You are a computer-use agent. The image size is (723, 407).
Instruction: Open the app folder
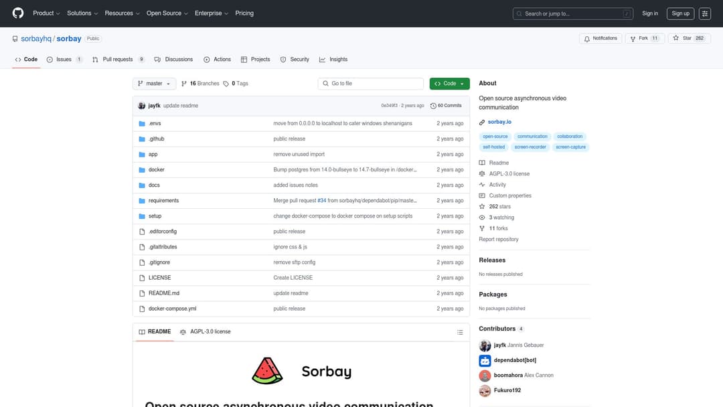pyautogui.click(x=153, y=155)
